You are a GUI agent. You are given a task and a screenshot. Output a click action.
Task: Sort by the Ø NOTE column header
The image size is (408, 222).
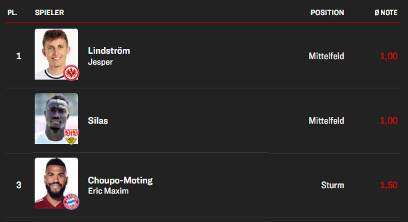[x=386, y=13]
